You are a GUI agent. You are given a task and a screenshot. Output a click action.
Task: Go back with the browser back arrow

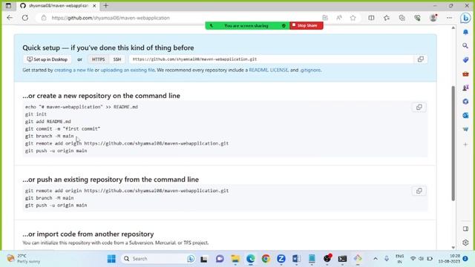tap(10, 18)
